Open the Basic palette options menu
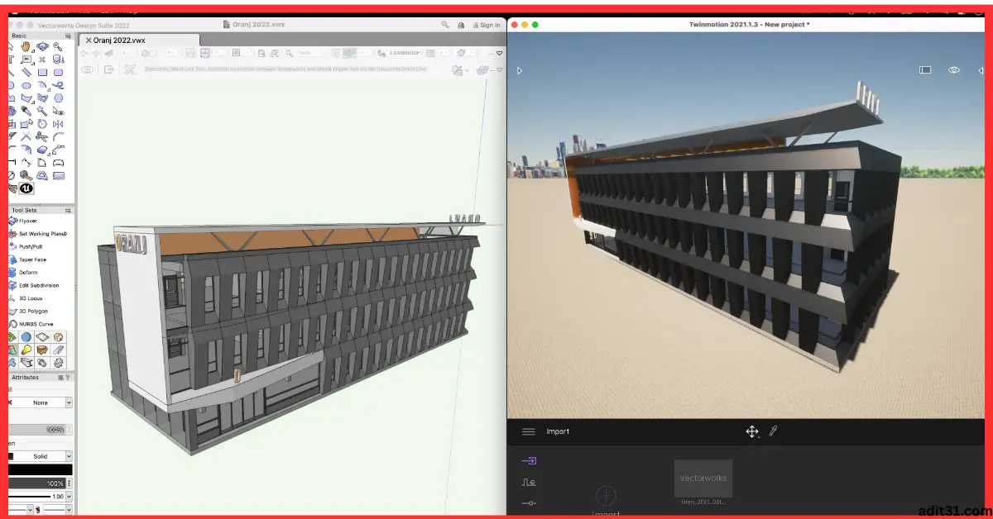 tap(70, 36)
